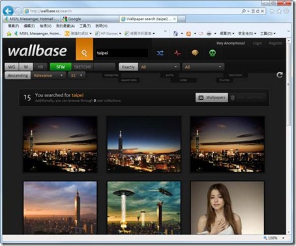The width and height of the screenshot is (296, 246).
Task: Stop loading with address bar X icon
Action: pos(263,11)
